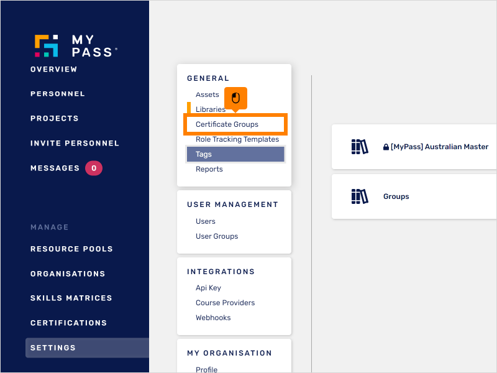The height and width of the screenshot is (373, 497).
Task: Open the Personnel section
Action: tap(57, 93)
